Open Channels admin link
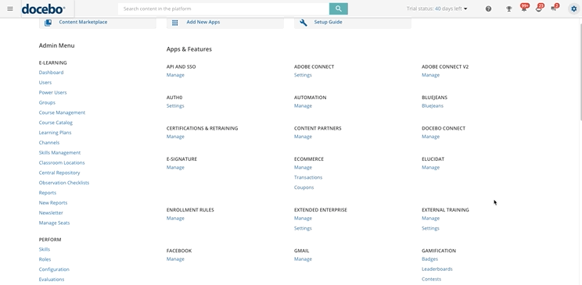The image size is (582, 285). tap(49, 142)
